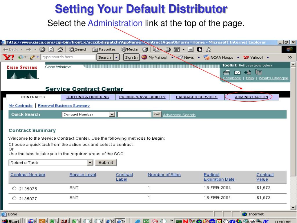Screen dimensions: 297x223
Task: Open the What's Changed link
Action: click(x=273, y=78)
